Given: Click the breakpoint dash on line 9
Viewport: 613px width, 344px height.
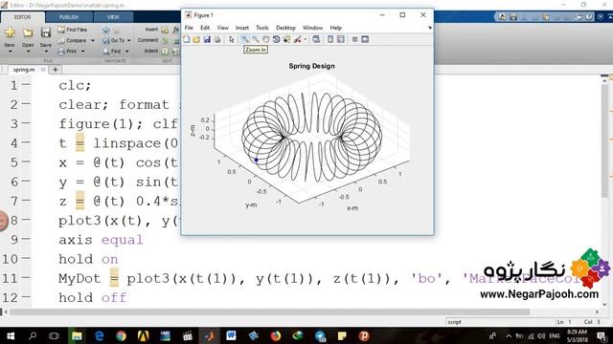Looking at the screenshot, I should pyautogui.click(x=26, y=239).
